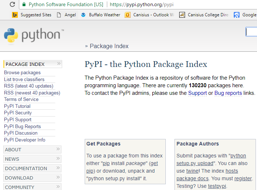Image resolution: width=257 pixels, height=190 pixels.
Task: Open the Suggested Sites Bing bookmark icon
Action: pyautogui.click(x=15, y=15)
